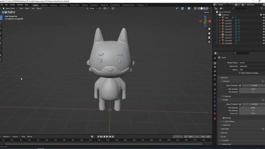265x149 pixels.
Task: Click the green Y axis on navigation gizmo
Action: tap(205, 22)
